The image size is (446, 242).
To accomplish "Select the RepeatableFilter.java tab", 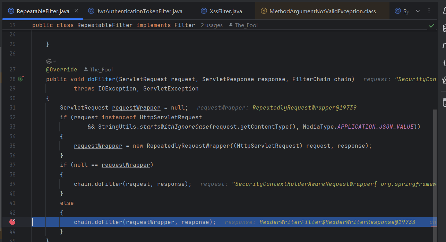I will (43, 11).
